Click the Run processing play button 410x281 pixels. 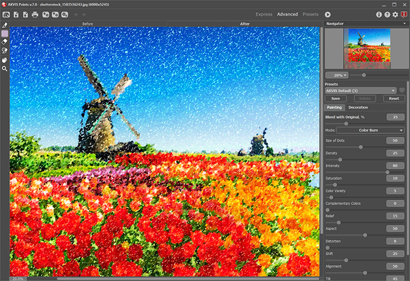(328, 14)
